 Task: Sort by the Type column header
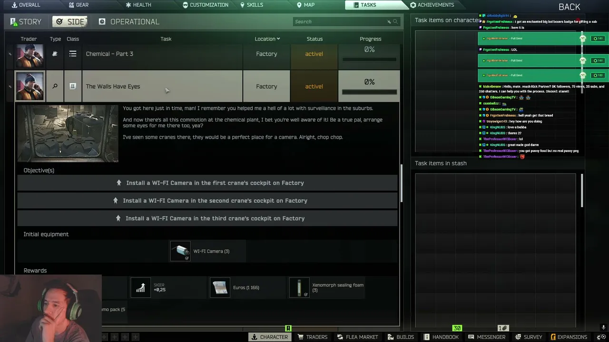(55, 39)
